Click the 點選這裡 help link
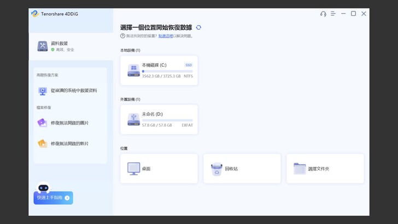Screen dimensions: 398x224 coord(165,36)
